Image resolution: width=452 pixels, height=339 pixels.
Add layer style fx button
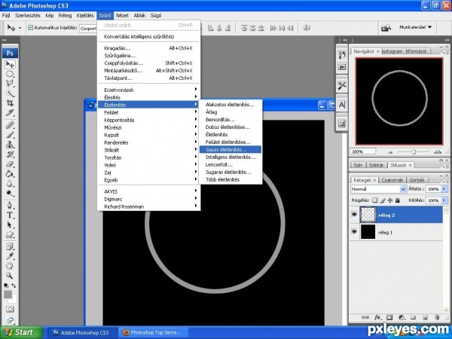pyautogui.click(x=377, y=317)
